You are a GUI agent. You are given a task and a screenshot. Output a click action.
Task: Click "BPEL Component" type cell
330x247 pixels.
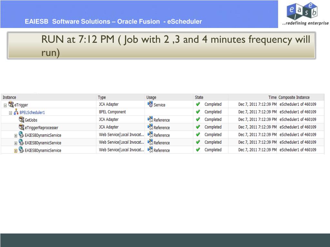point(112,112)
